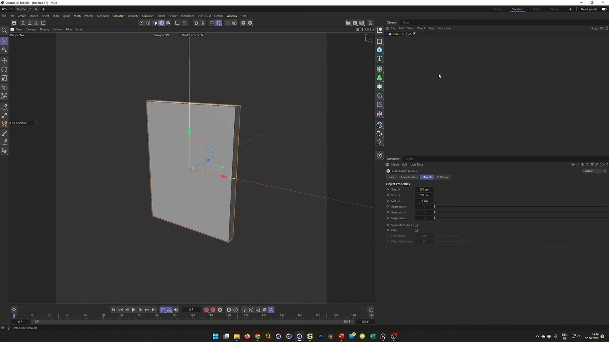Toggle the Cube enable green checkmark

pyautogui.click(x=409, y=34)
